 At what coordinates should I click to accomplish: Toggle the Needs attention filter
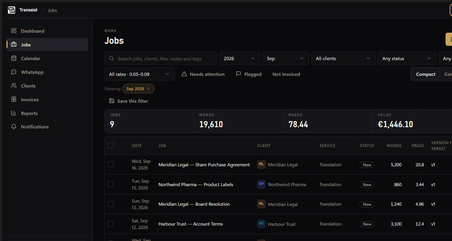tap(203, 74)
